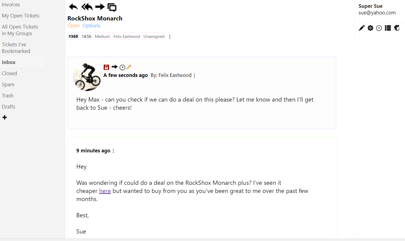Click the pencil icon under Super Sue
The width and height of the screenshot is (405, 241).
pyautogui.click(x=362, y=28)
